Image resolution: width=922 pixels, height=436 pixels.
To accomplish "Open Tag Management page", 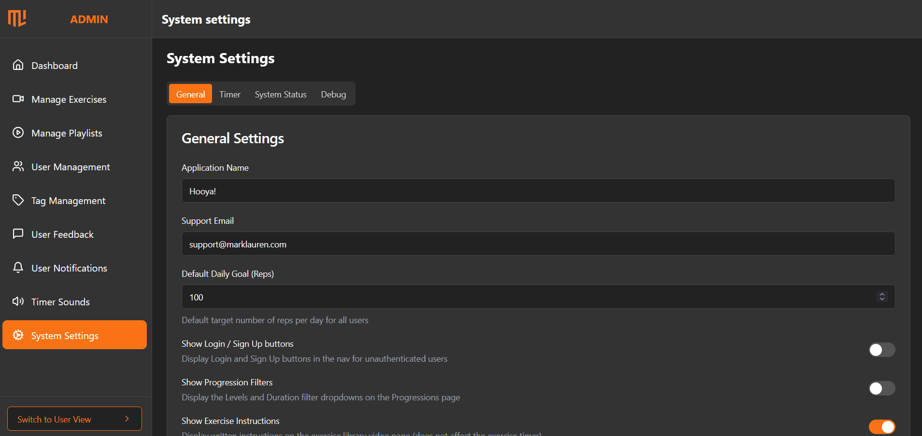I will [74, 200].
